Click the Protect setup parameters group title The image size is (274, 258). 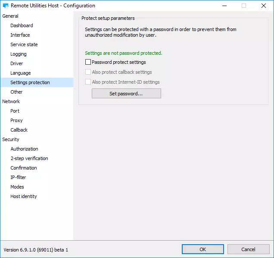coord(108,18)
